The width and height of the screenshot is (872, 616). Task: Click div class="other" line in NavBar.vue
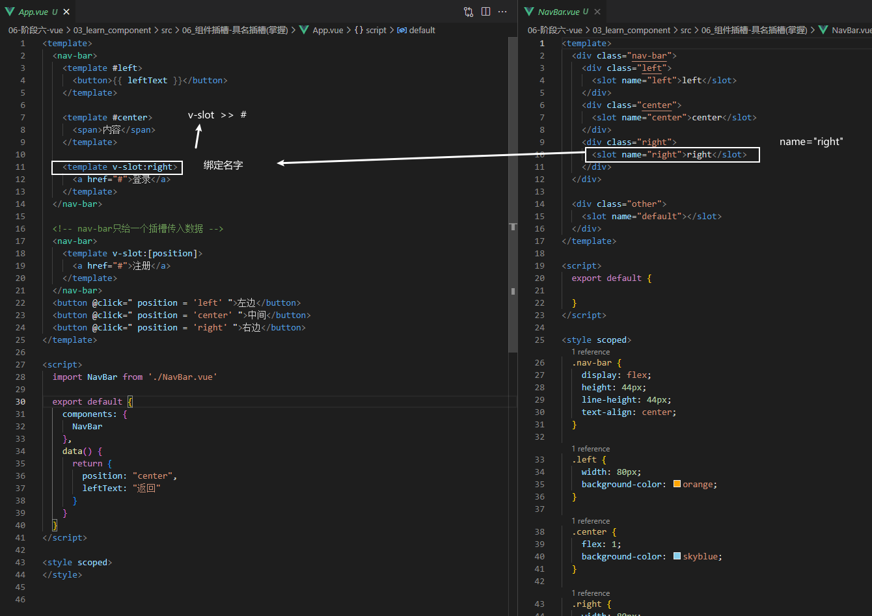click(619, 204)
